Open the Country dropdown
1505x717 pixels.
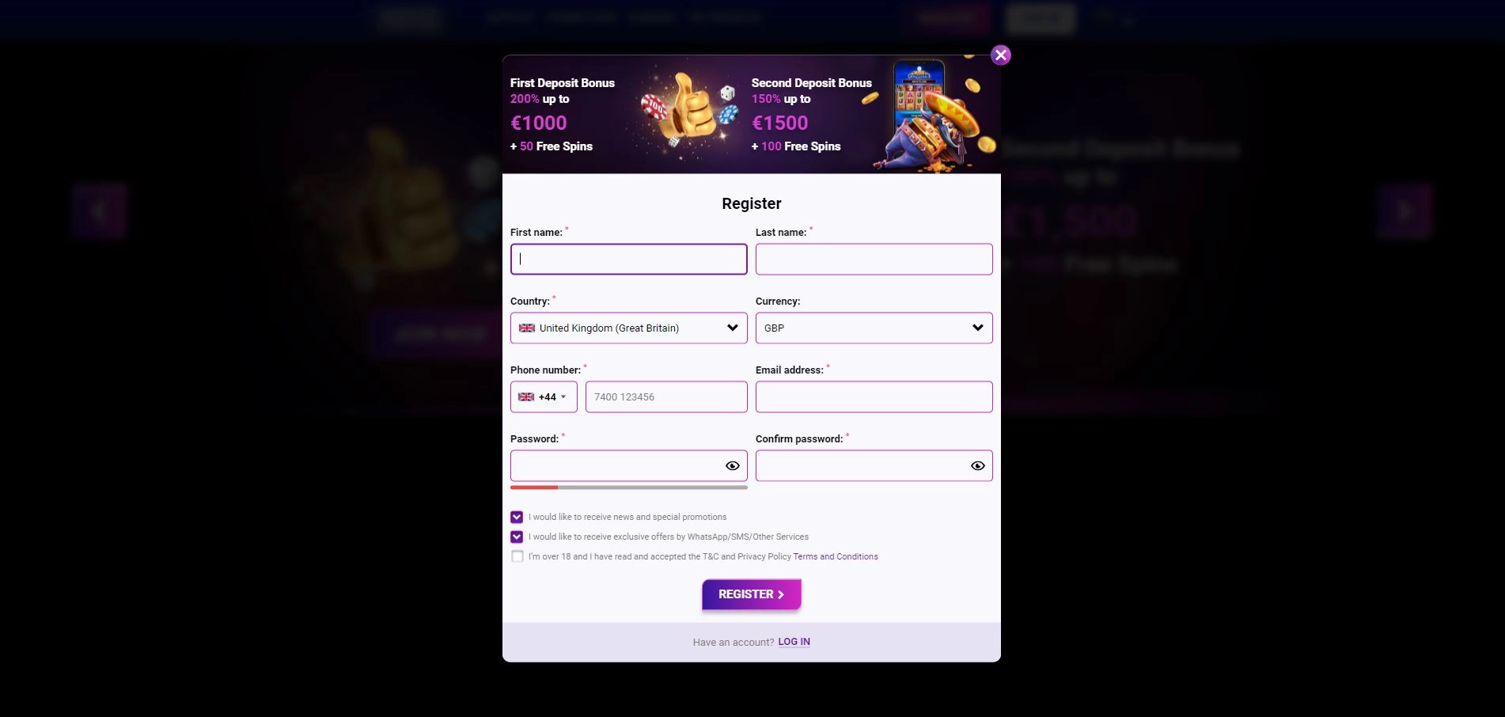629,328
